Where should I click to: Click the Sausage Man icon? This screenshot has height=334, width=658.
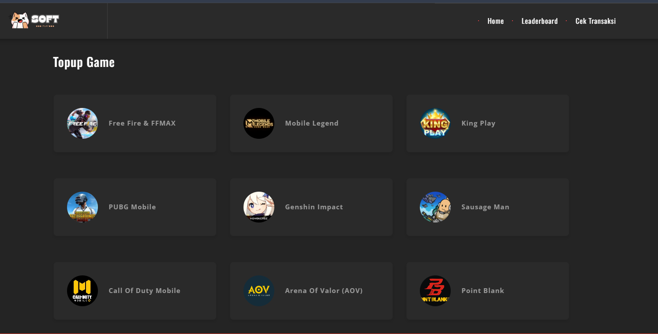(435, 207)
